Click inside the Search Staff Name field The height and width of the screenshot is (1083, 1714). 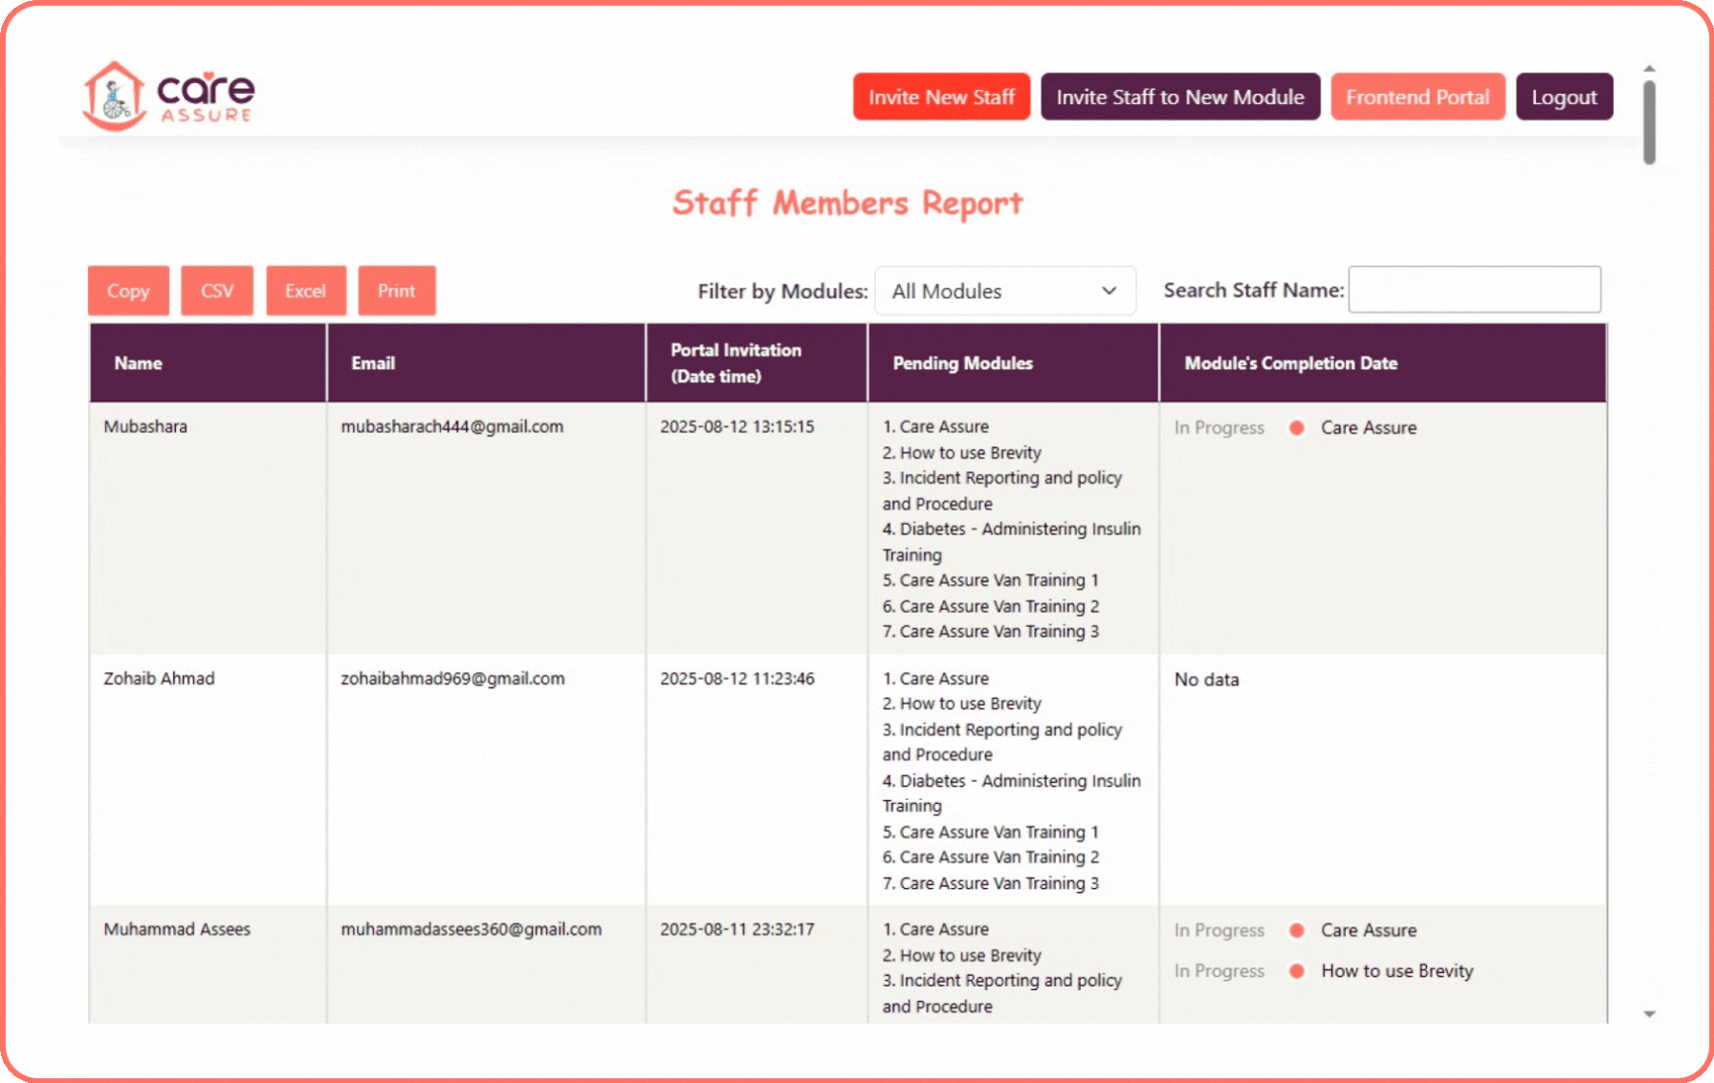click(1475, 290)
